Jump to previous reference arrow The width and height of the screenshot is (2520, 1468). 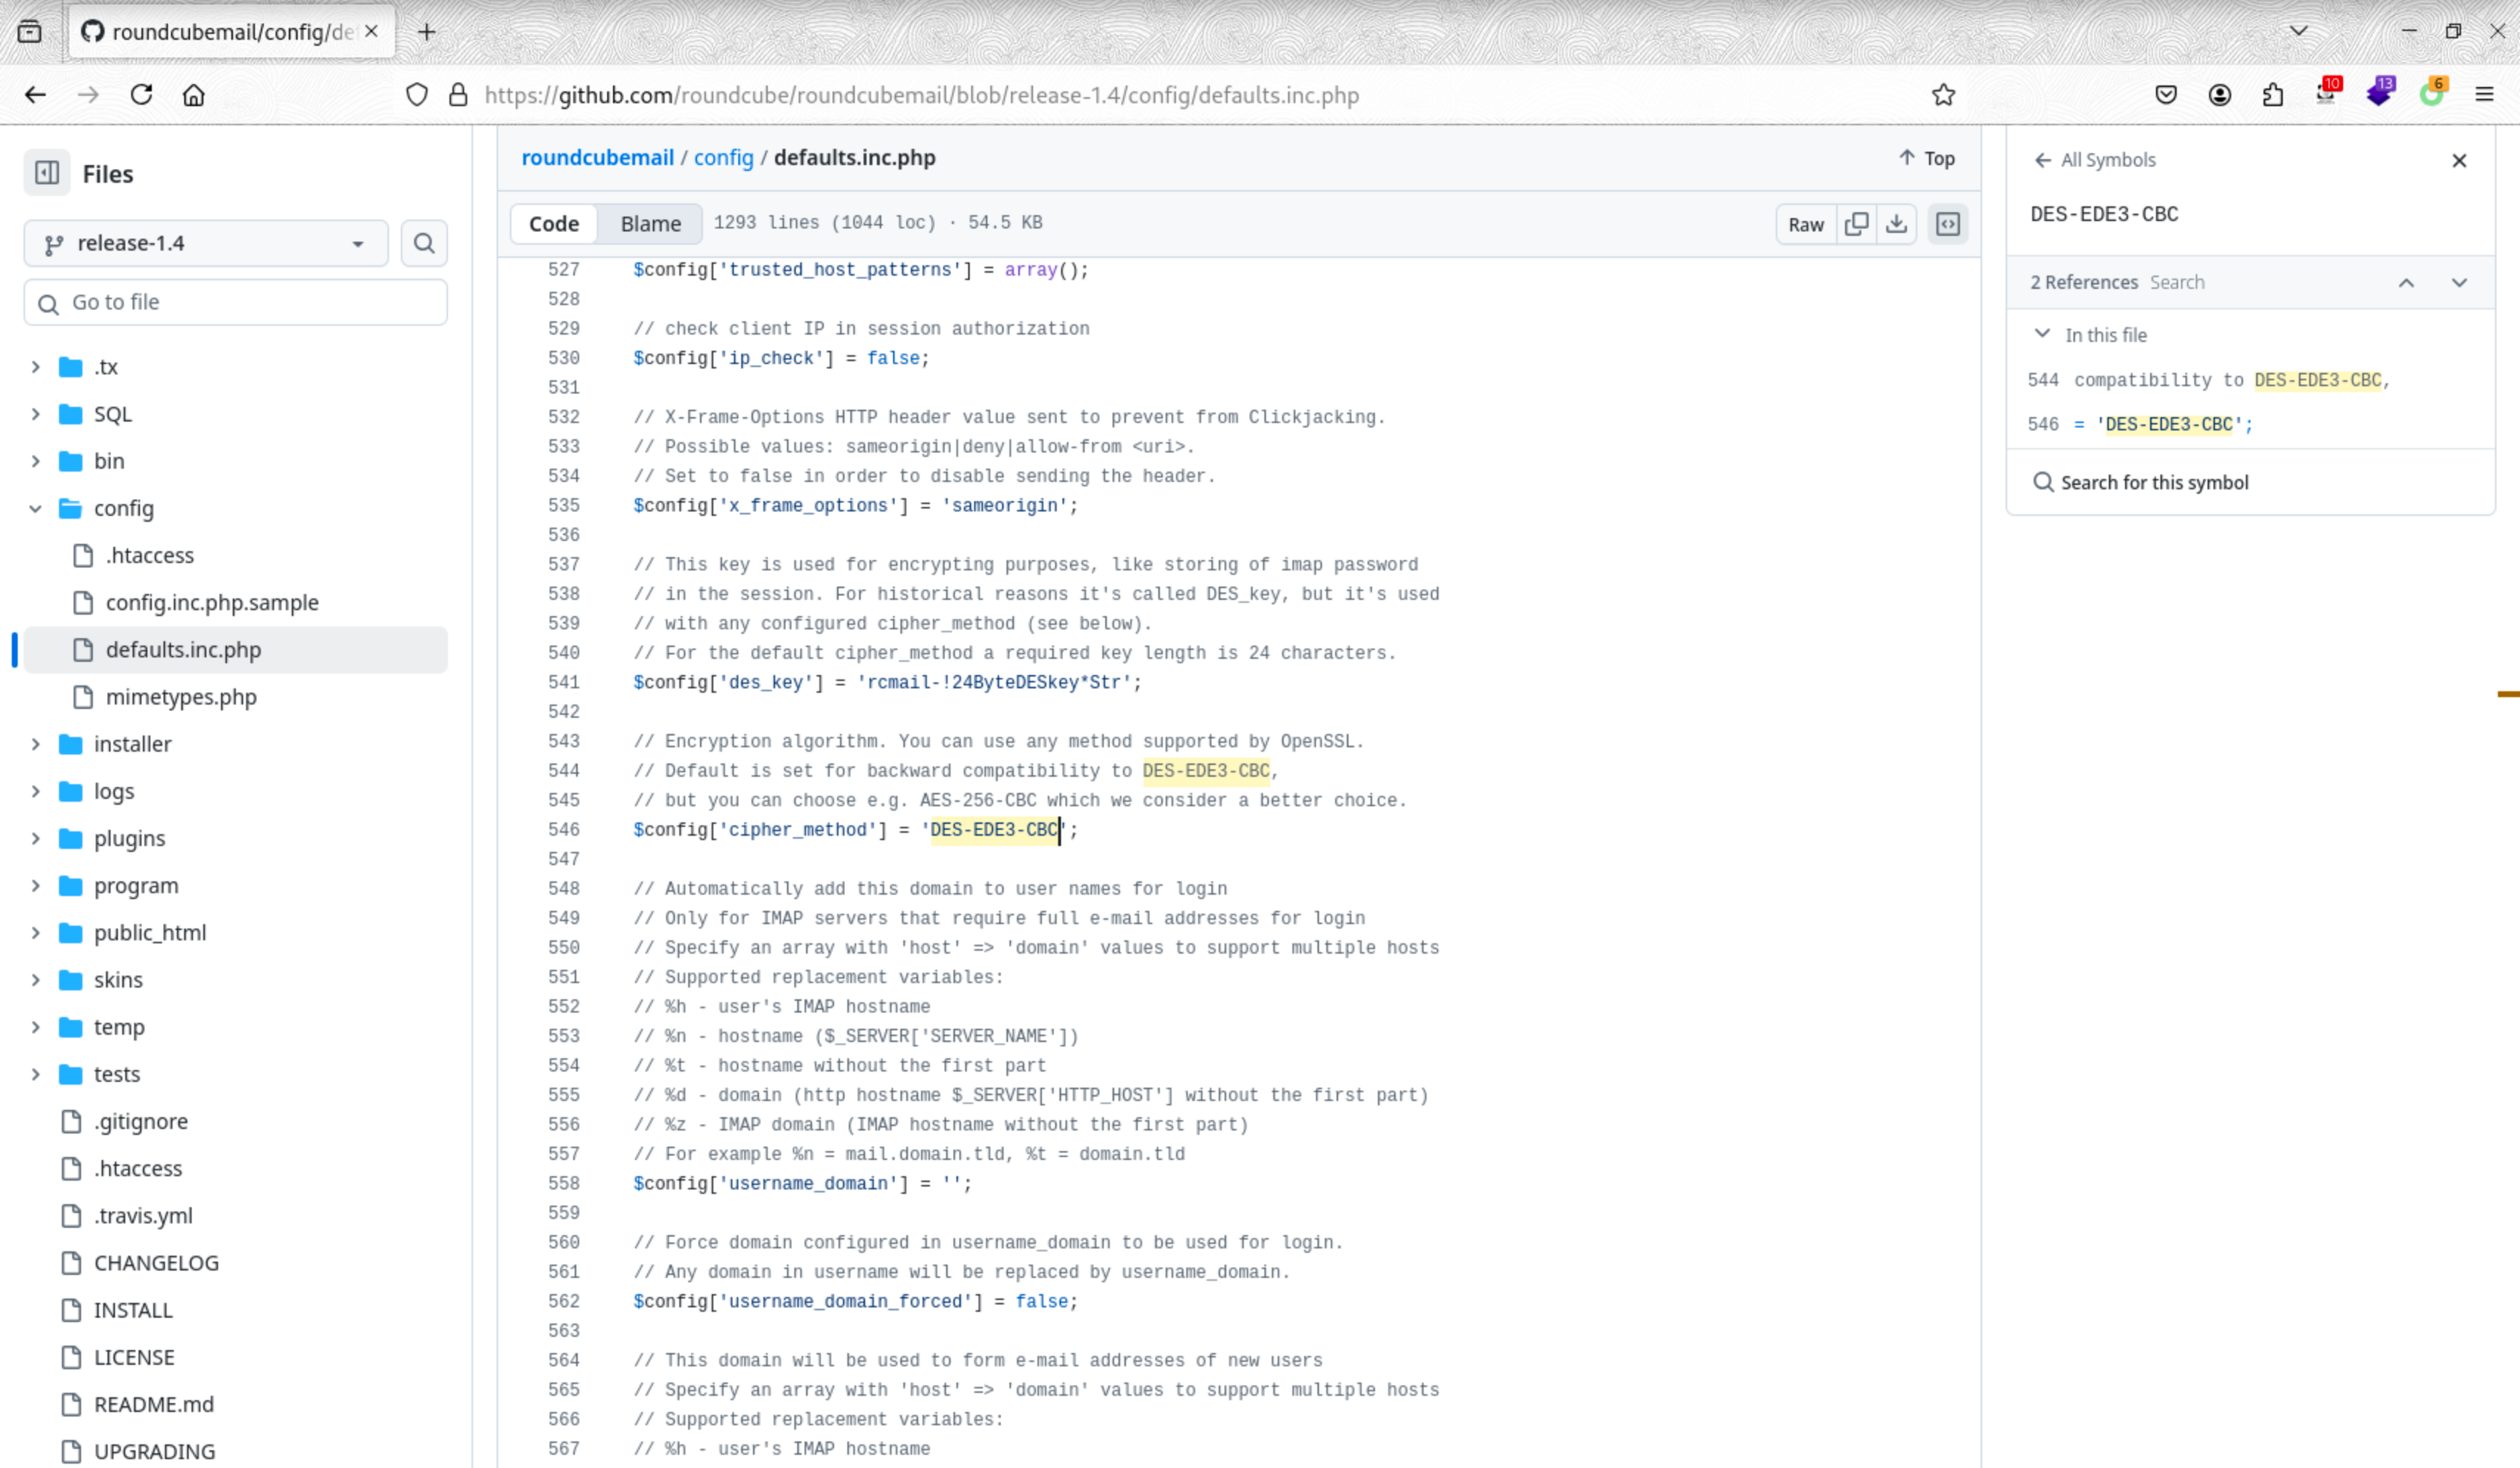point(2406,283)
